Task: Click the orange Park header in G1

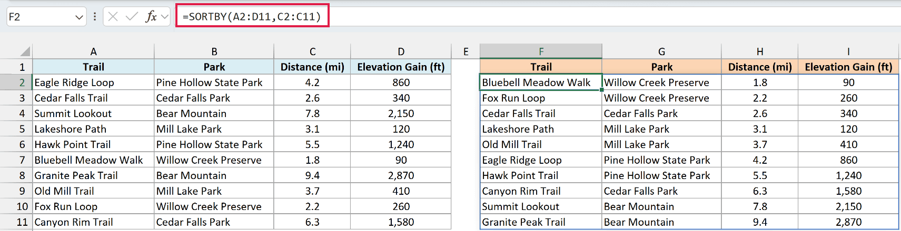Action: 661,67
